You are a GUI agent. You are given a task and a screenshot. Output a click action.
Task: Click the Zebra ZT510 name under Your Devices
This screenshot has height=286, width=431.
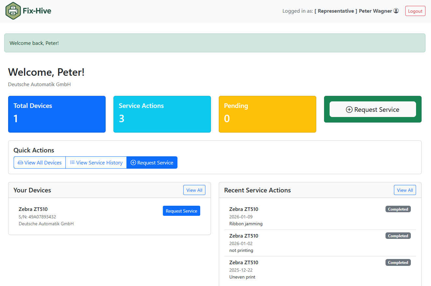(x=33, y=209)
